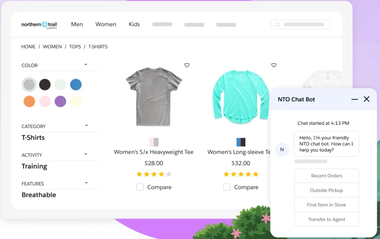Click the Northern Trail Outfitters logo
Viewport: 380px width, 239px height.
[39, 25]
